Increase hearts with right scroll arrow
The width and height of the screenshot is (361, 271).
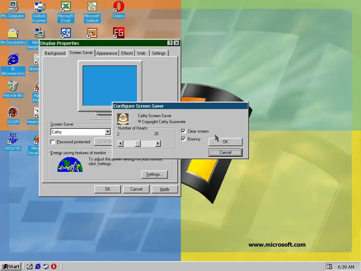point(158,144)
